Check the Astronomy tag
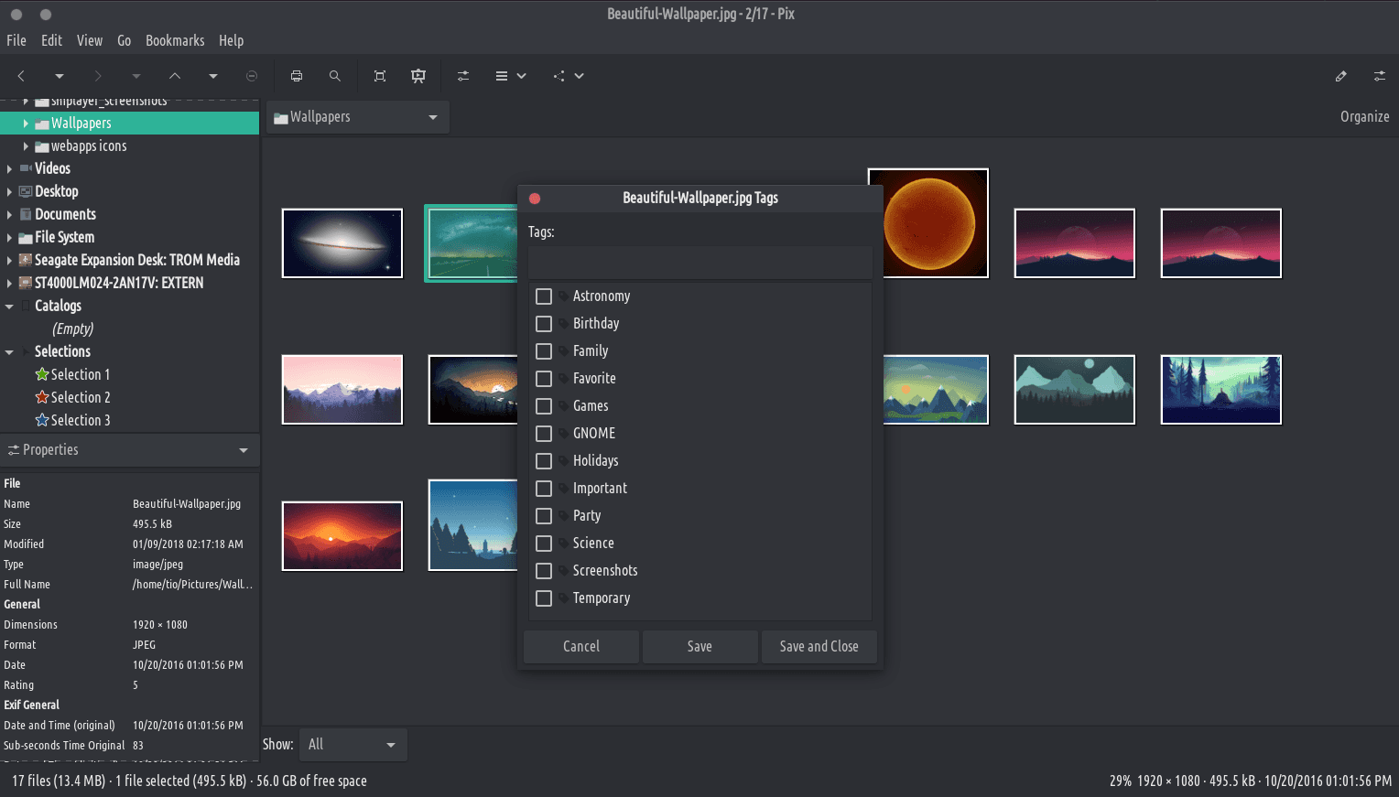 tap(544, 296)
